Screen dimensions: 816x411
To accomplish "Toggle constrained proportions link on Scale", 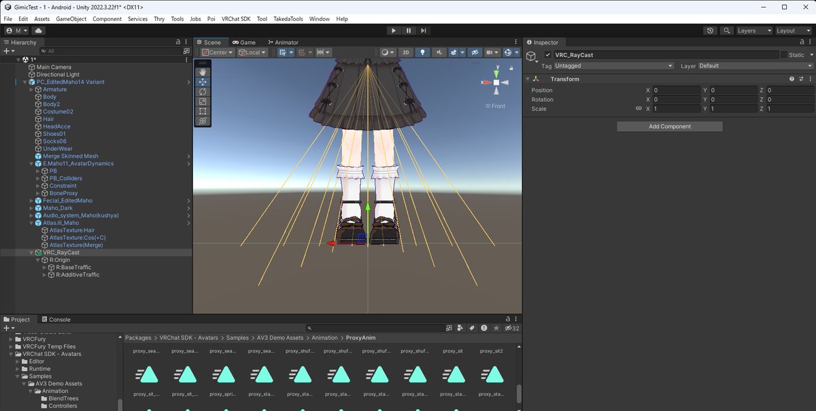I will tap(639, 109).
